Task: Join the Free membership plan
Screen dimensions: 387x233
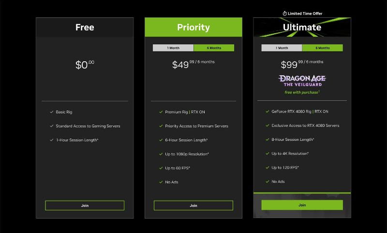Action: point(85,206)
